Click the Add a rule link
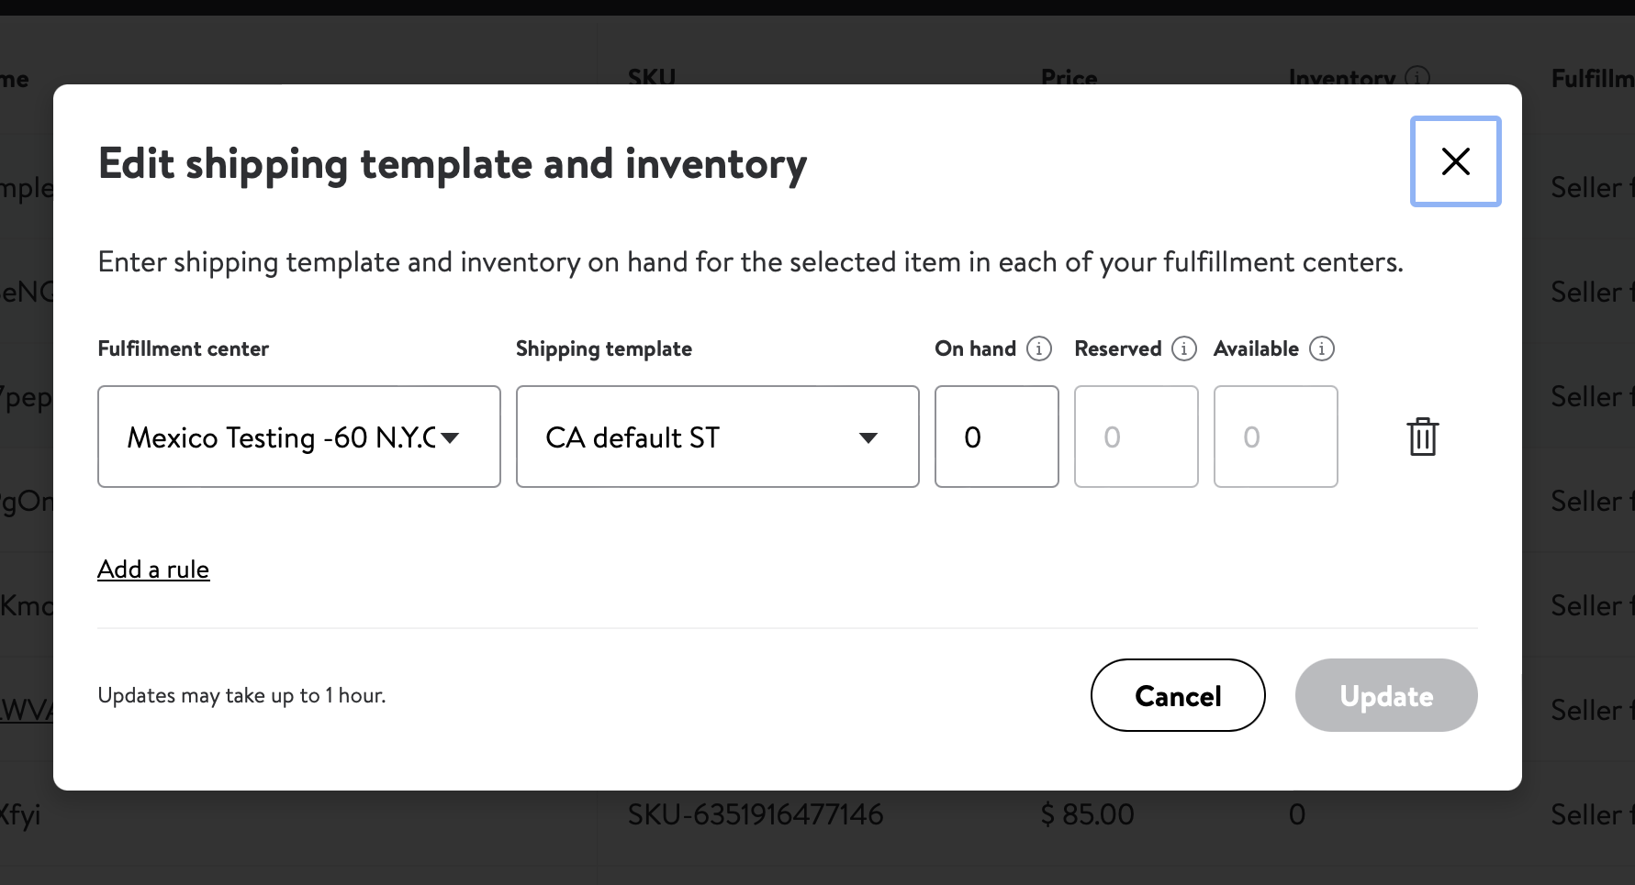This screenshot has height=885, width=1635. pyautogui.click(x=153, y=570)
